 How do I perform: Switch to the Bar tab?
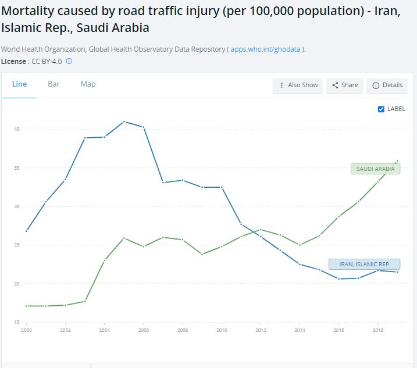54,84
